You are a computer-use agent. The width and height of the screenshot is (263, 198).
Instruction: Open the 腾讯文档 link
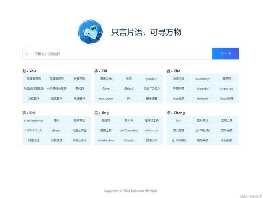(106, 78)
